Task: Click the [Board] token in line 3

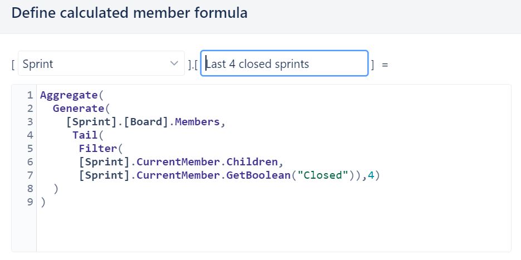Action: pos(146,122)
